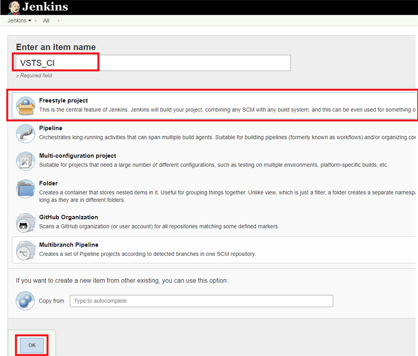
Task: Focus the Copy from autocomplete field
Action: coord(201,301)
